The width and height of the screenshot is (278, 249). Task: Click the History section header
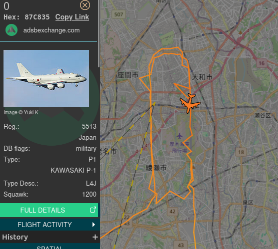pos(15,237)
